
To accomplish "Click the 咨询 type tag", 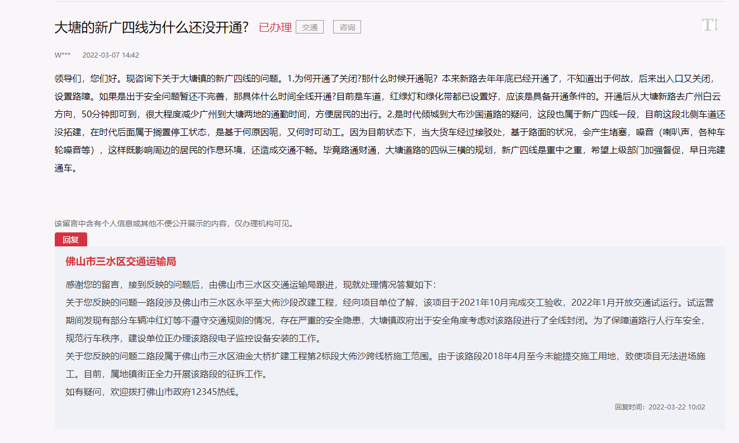I will (347, 27).
